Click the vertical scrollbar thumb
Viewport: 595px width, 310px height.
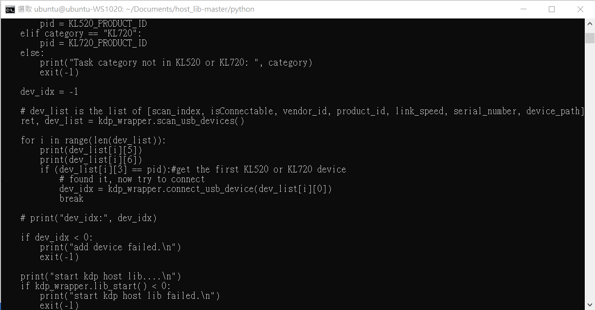point(590,38)
